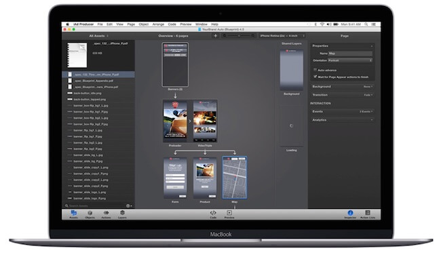Viewport: 441px width, 253px height.
Task: Adjust the overview zoom slider
Action: click(x=239, y=36)
